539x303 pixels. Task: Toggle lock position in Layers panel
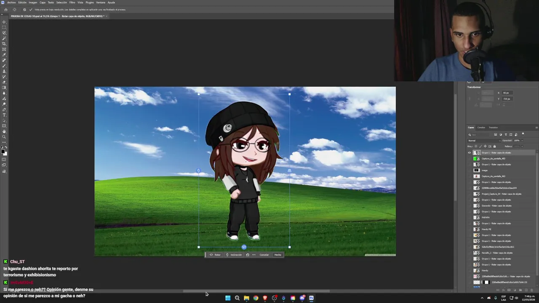coord(485,146)
